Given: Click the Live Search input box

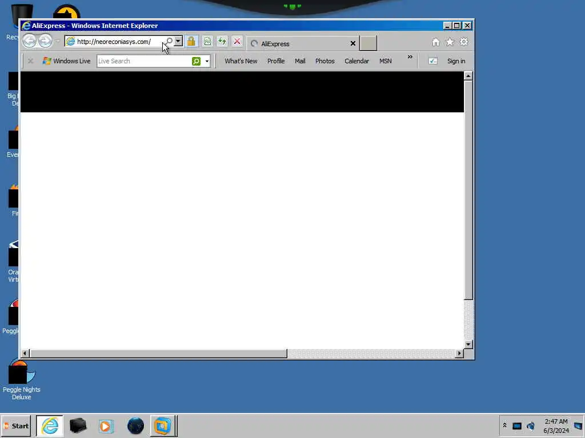Looking at the screenshot, I should coord(144,61).
